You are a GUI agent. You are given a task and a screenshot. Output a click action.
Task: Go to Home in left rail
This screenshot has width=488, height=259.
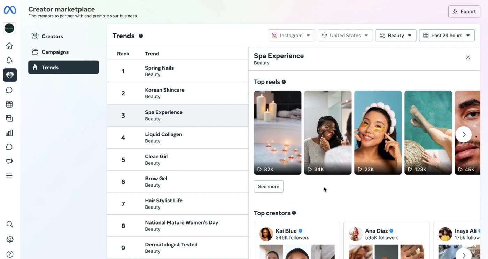(9, 46)
